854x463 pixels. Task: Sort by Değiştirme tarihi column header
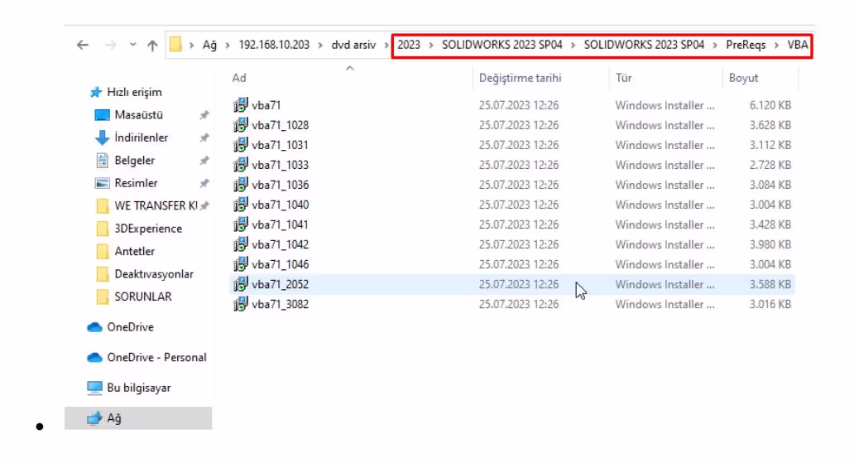point(521,78)
